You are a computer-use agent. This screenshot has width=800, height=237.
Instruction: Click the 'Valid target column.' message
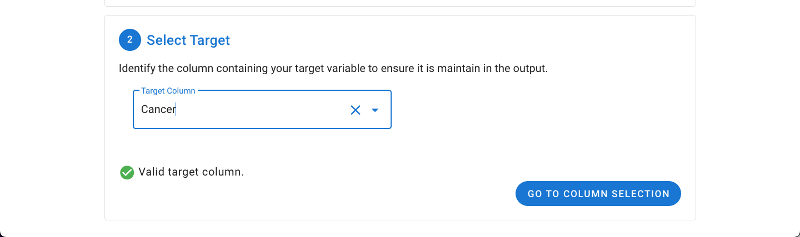click(191, 172)
